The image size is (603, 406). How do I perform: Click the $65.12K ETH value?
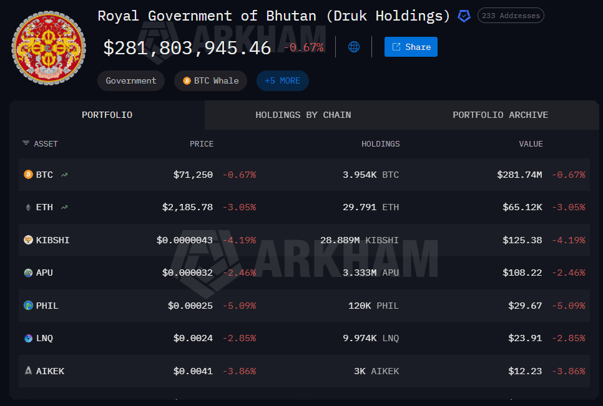(x=522, y=208)
